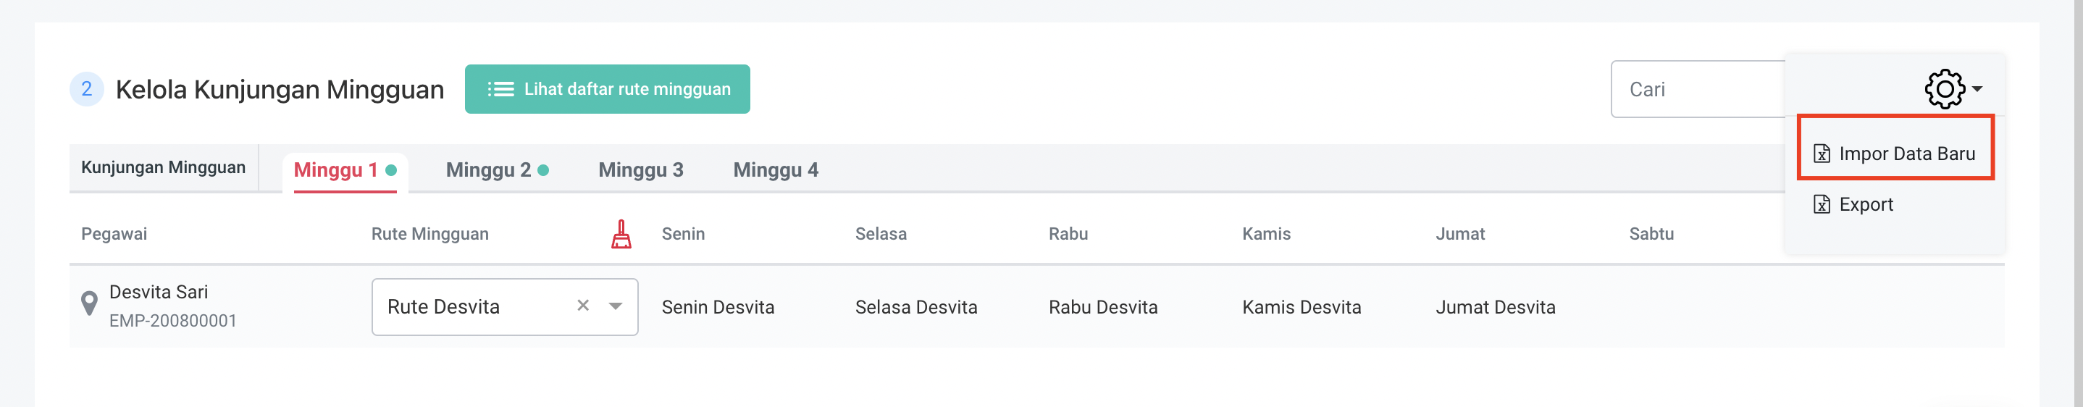Open the caret next to the gear icon
Image resolution: width=2083 pixels, height=407 pixels.
click(1977, 89)
